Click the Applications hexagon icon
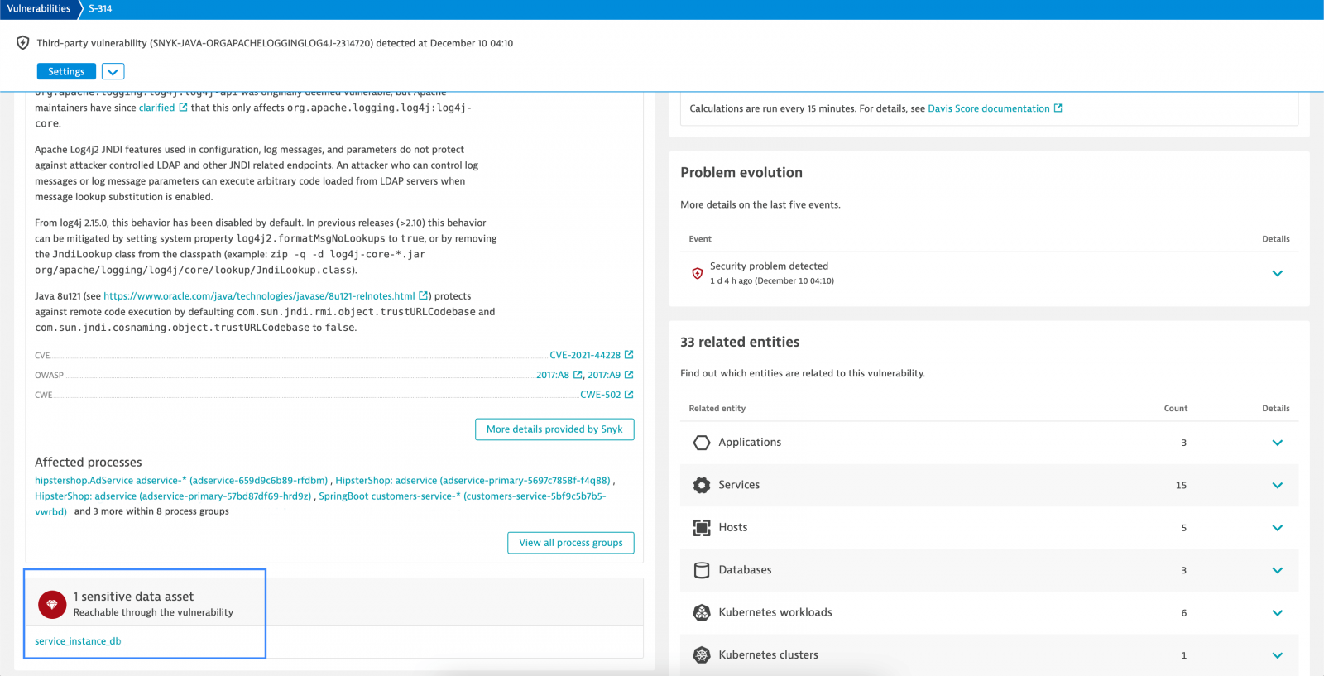Viewport: 1324px width, 676px height. pyautogui.click(x=702, y=443)
